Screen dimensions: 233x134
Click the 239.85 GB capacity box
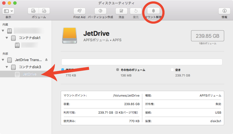[207, 36]
